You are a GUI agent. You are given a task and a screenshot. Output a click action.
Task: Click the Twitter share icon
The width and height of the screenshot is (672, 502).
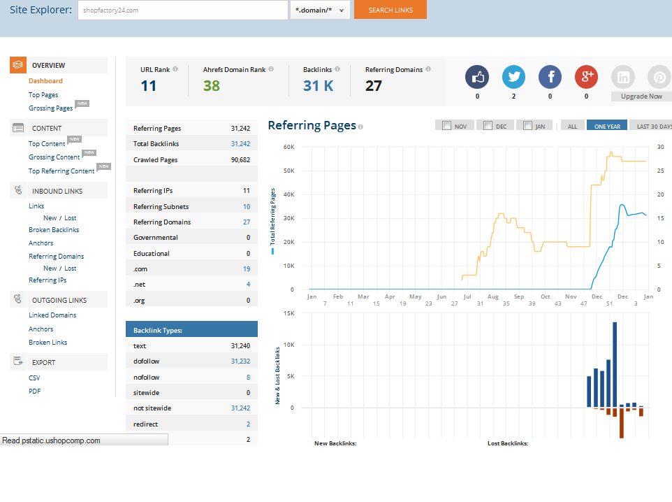[x=513, y=77]
